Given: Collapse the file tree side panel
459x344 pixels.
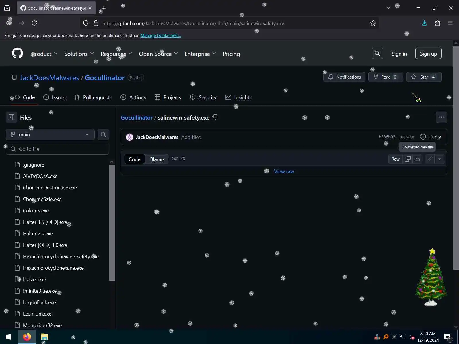Looking at the screenshot, I should (11, 117).
